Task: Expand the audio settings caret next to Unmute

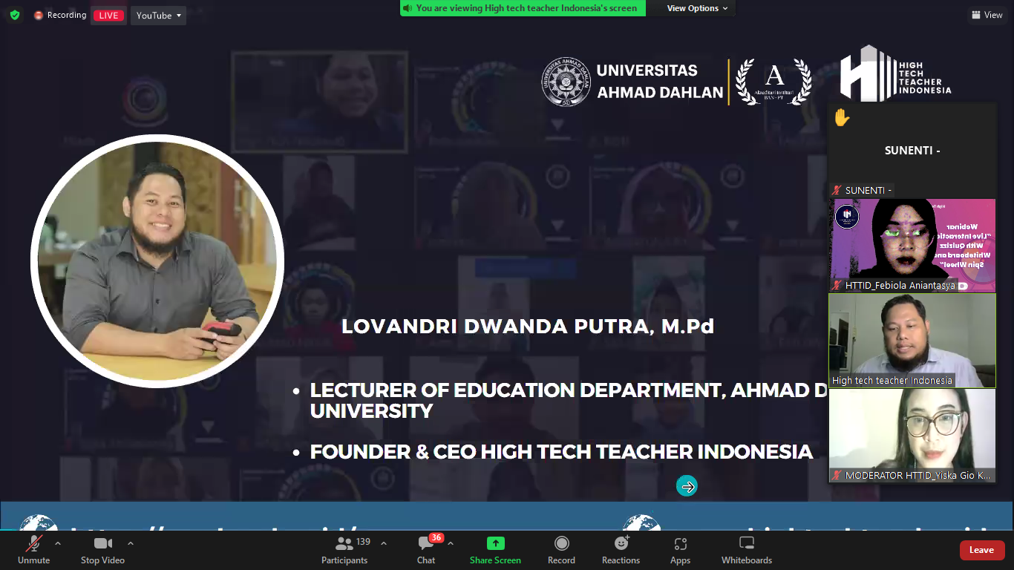Action: click(x=58, y=543)
